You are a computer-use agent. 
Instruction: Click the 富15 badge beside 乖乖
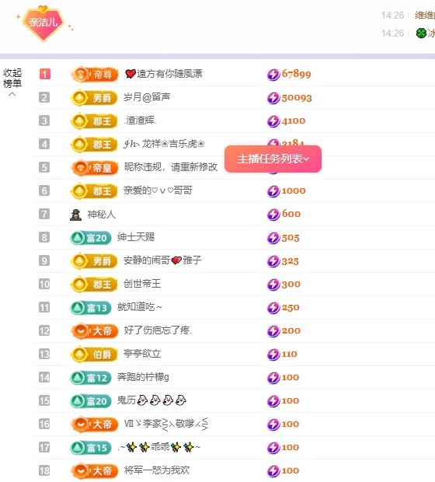click(91, 448)
